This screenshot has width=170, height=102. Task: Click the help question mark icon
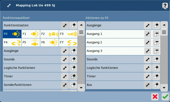pos(165,6)
